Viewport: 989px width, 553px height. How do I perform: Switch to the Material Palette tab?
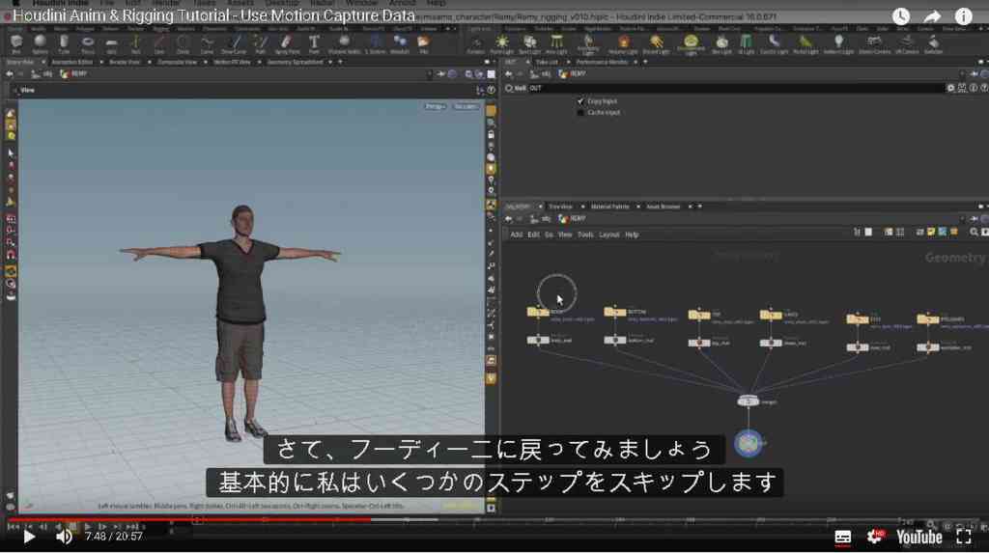[610, 207]
